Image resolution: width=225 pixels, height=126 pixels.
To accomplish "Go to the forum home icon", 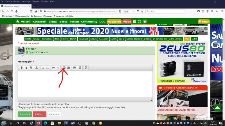I will [x=18, y=22].
